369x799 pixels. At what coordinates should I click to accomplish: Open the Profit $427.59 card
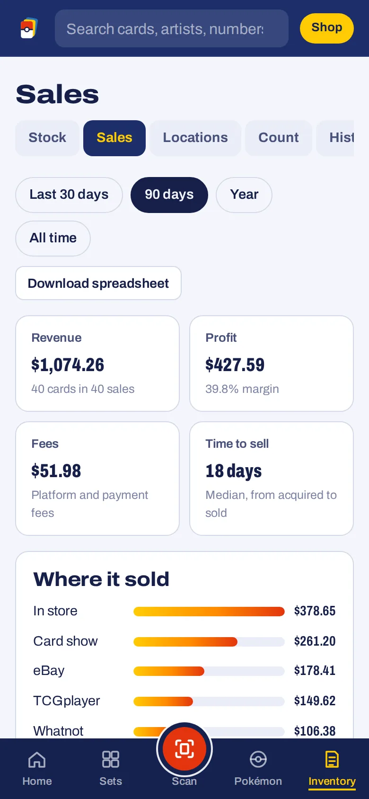[x=272, y=364]
